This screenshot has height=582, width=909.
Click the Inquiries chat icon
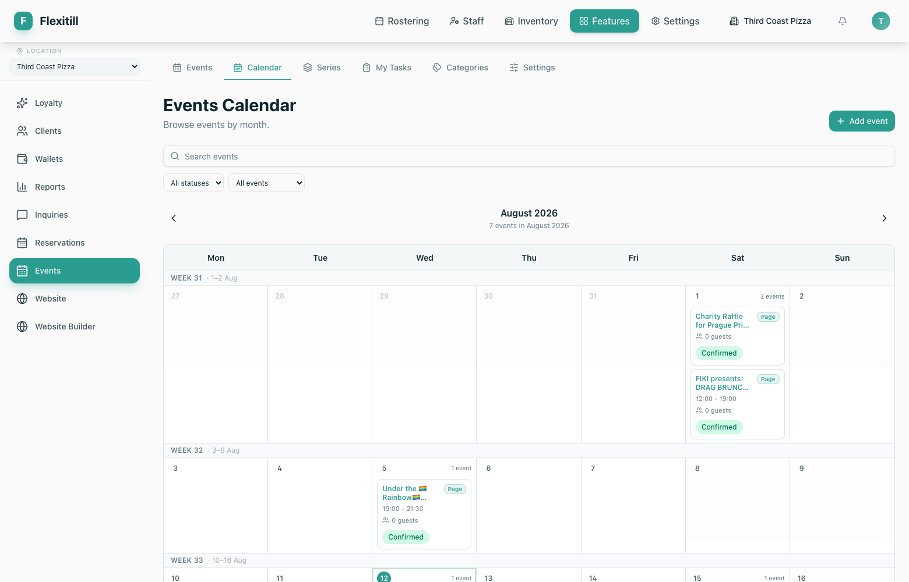[x=22, y=215]
